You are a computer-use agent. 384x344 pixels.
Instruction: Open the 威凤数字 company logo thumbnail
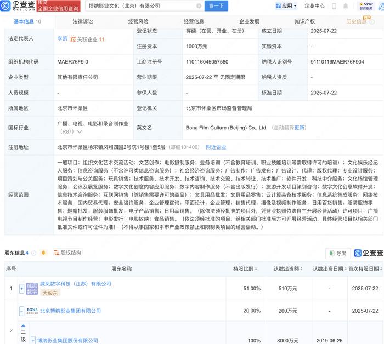point(32,289)
